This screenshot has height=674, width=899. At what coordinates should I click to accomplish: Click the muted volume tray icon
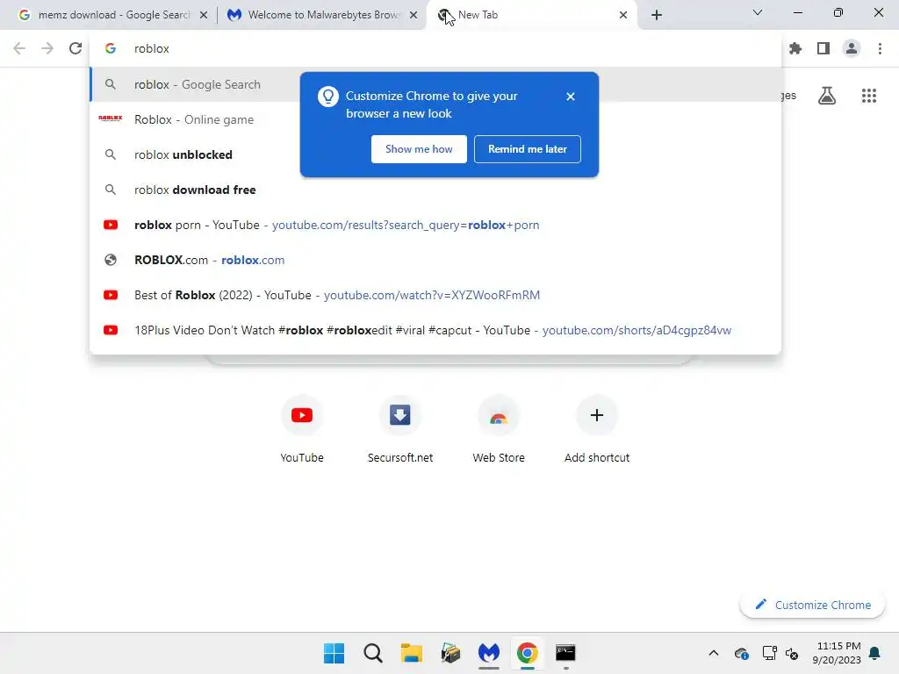(x=792, y=653)
